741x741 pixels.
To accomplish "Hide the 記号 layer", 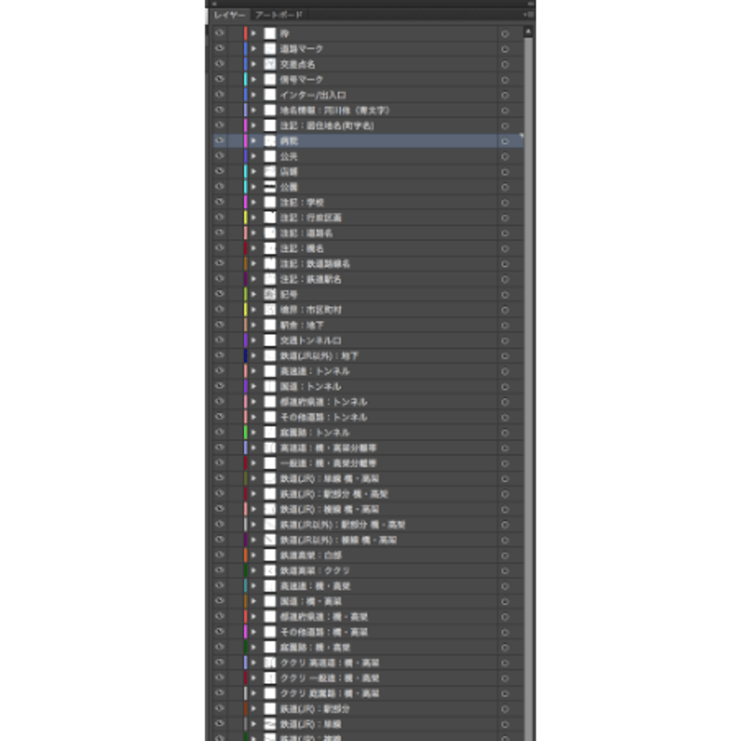I will [219, 294].
